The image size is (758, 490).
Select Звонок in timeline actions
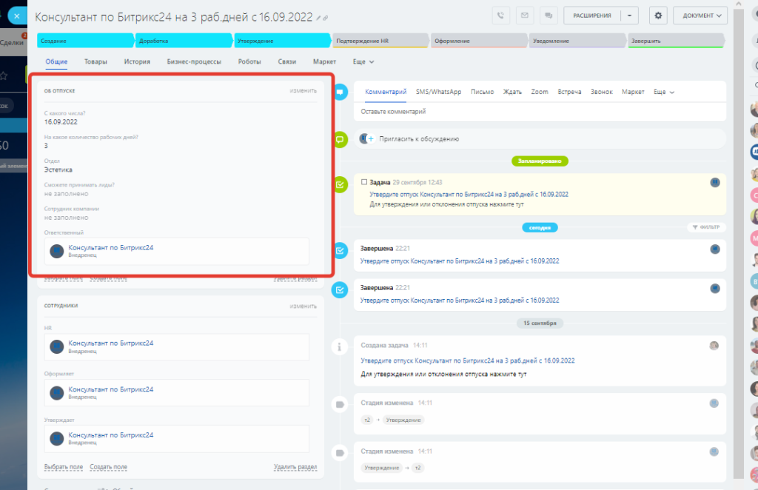601,92
